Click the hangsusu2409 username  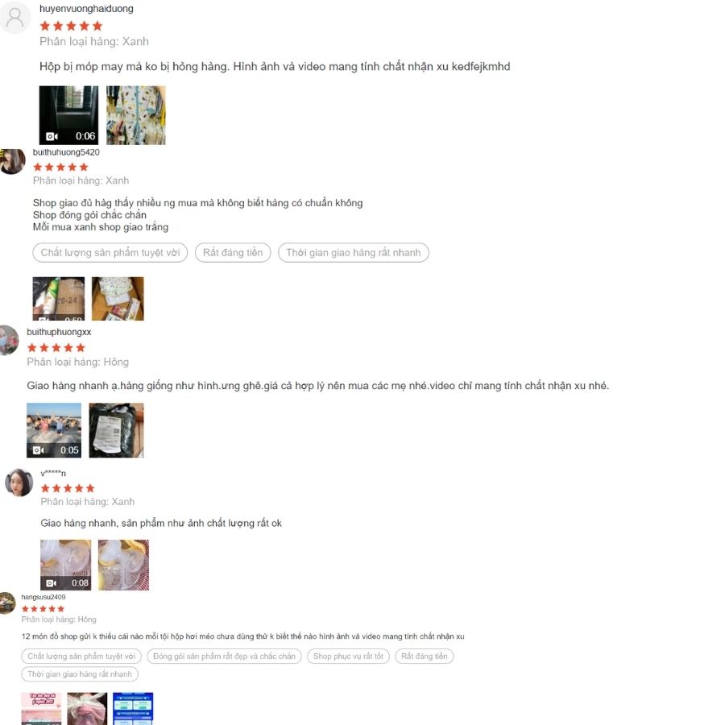click(x=43, y=597)
